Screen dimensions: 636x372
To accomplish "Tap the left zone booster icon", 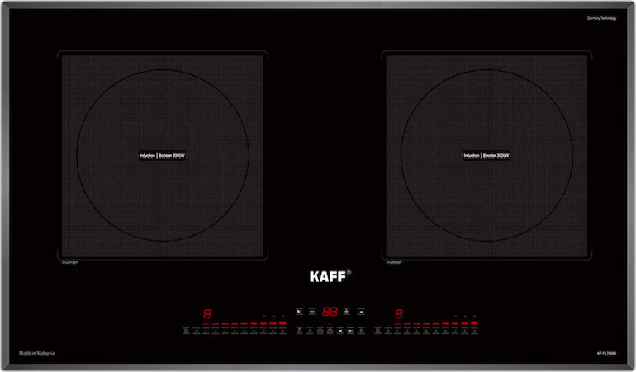I will (186, 331).
